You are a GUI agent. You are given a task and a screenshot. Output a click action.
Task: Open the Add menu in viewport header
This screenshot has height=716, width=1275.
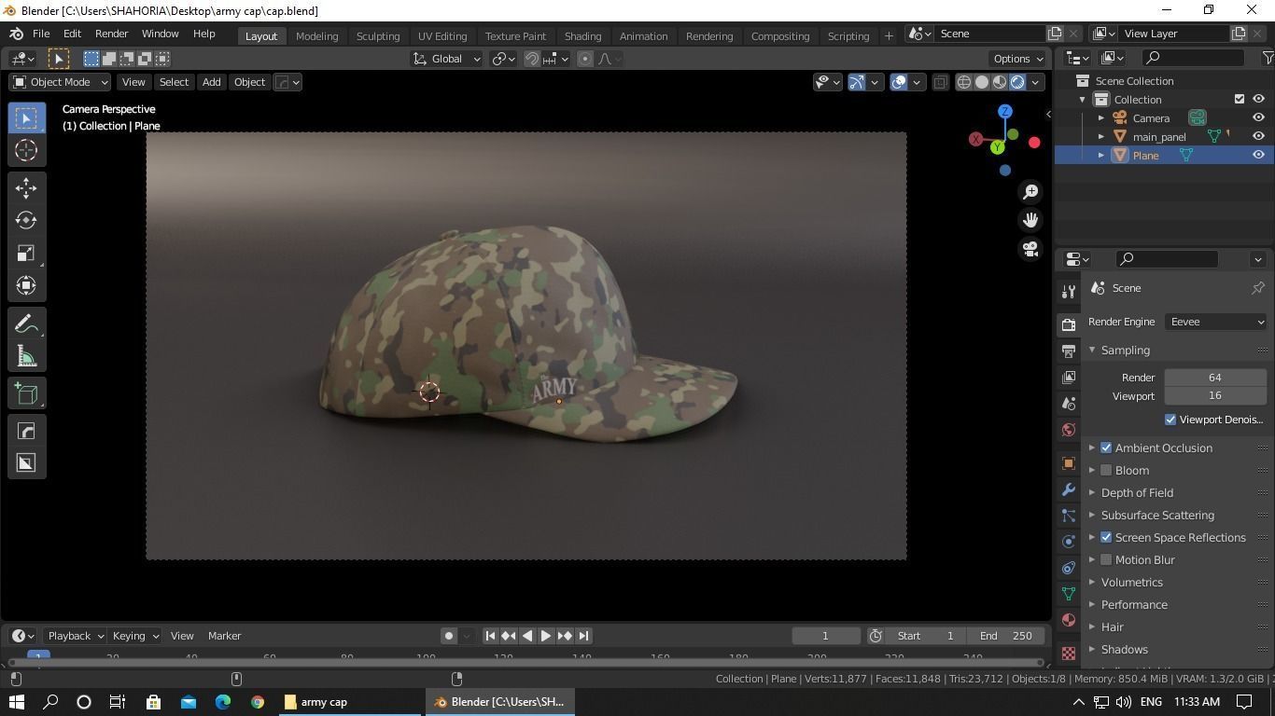(x=211, y=82)
